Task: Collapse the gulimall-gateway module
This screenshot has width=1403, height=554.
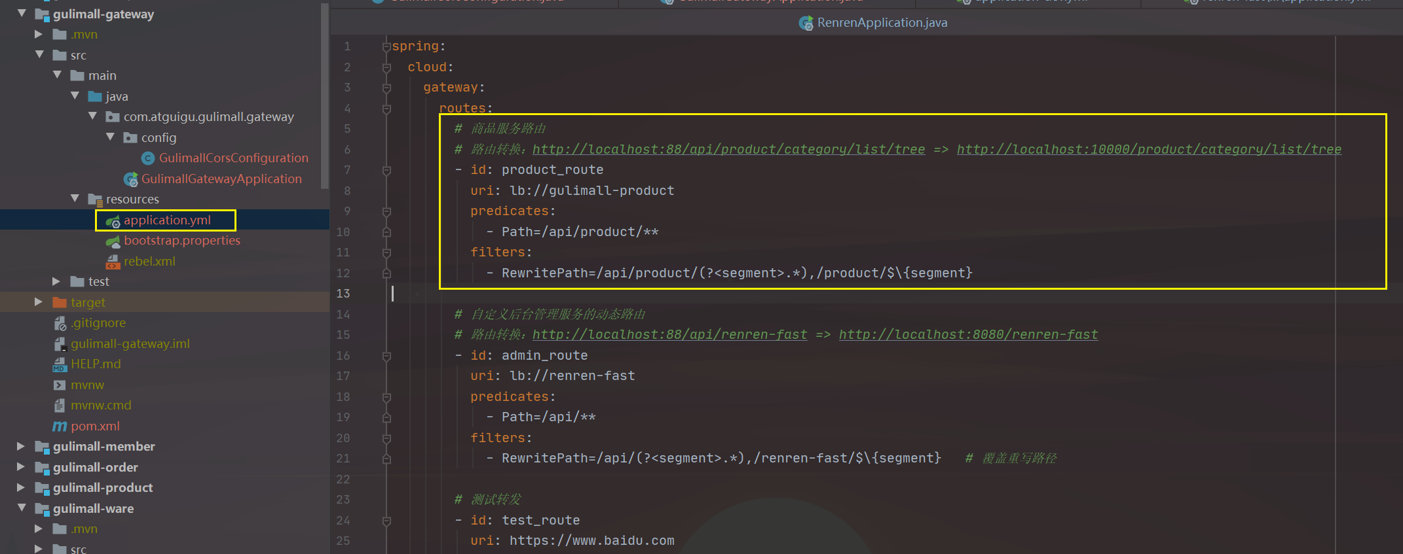Action: coord(22,13)
